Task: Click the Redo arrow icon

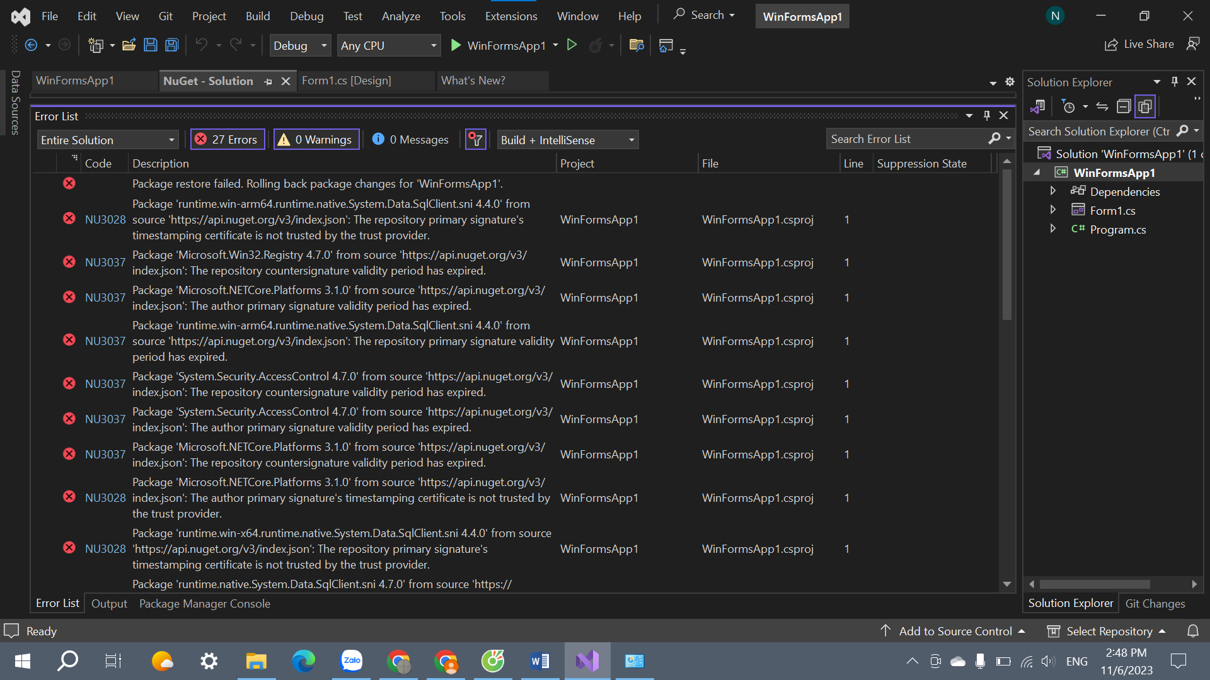Action: pyautogui.click(x=236, y=45)
